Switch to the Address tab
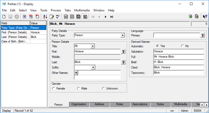Screen dimensions: 209x113 pos(99,104)
